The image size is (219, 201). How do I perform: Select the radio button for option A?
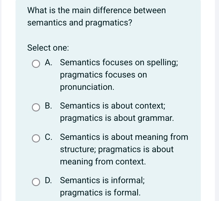36,64
